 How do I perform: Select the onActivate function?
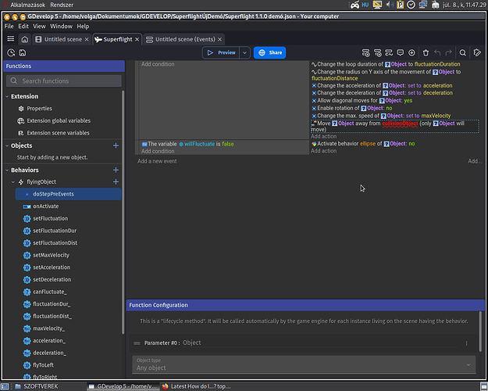click(46, 206)
